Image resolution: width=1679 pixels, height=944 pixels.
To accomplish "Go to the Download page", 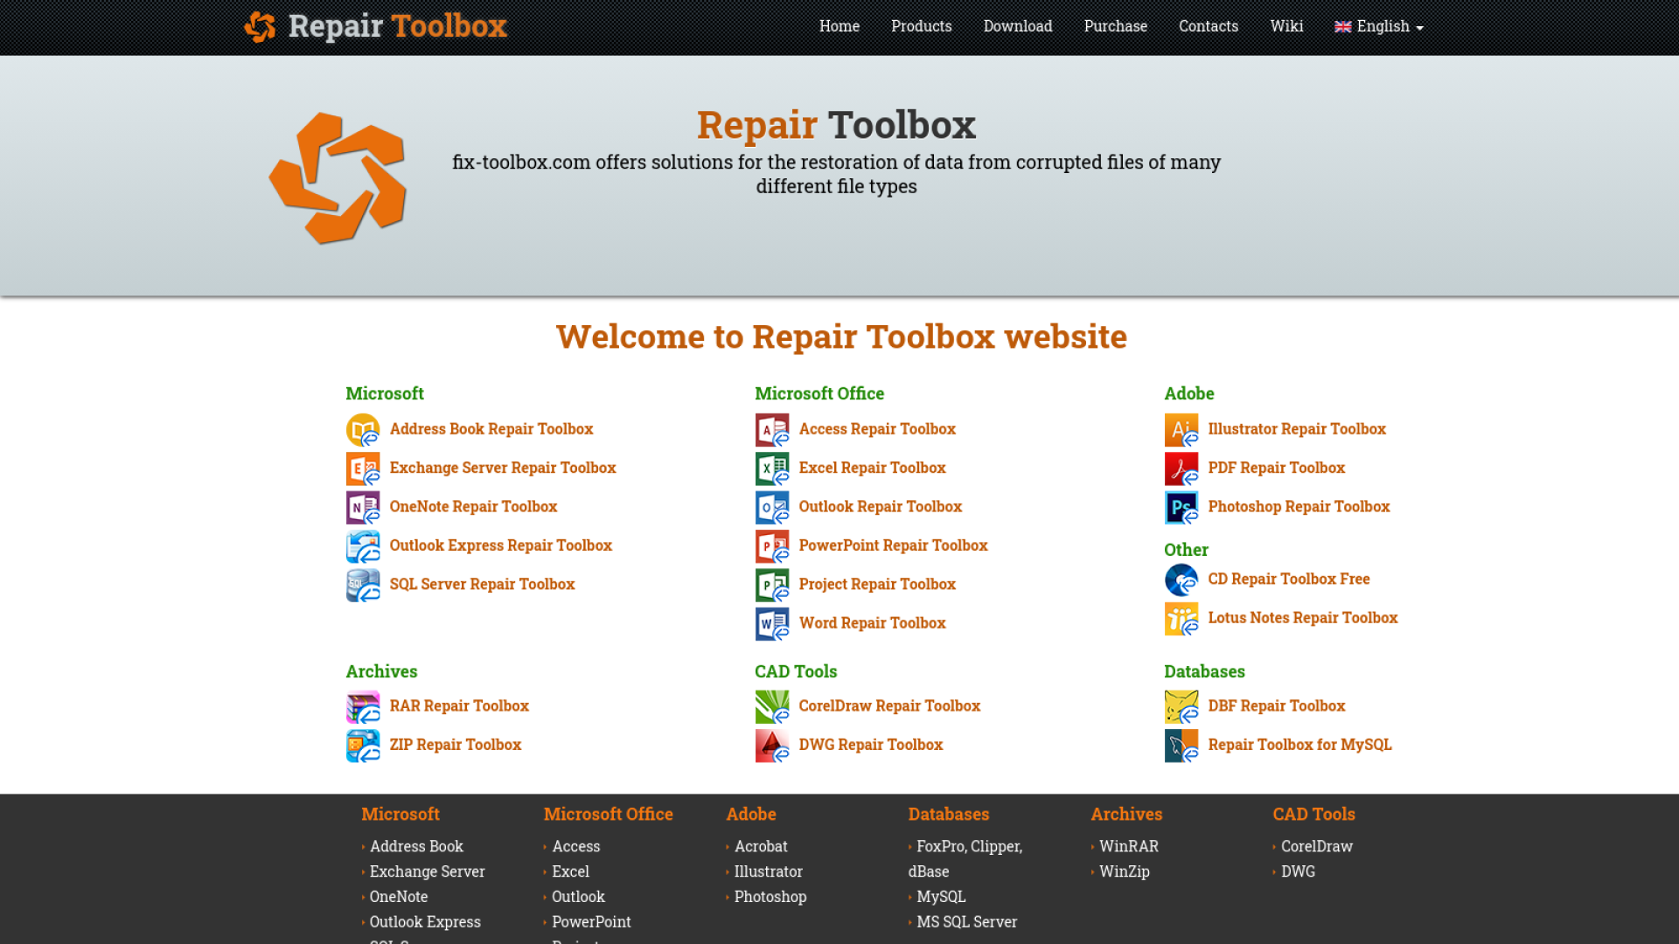I will click(x=1017, y=26).
